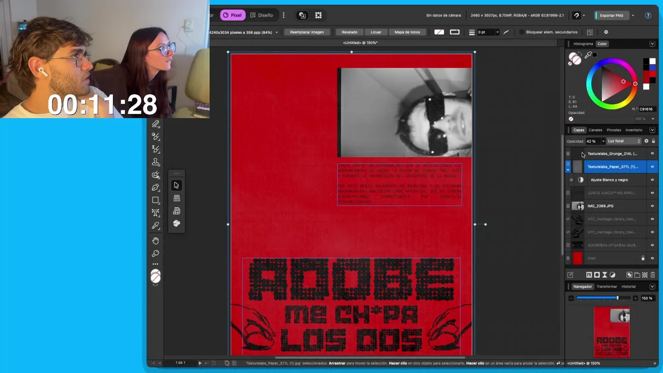This screenshot has height=373, width=663.
Task: Toggle visibility of the red Pixel layer
Action: point(652,258)
